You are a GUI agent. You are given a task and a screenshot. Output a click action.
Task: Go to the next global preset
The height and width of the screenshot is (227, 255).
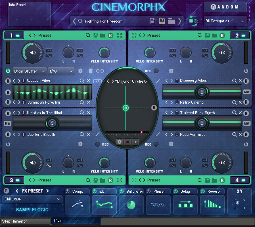click(180, 21)
